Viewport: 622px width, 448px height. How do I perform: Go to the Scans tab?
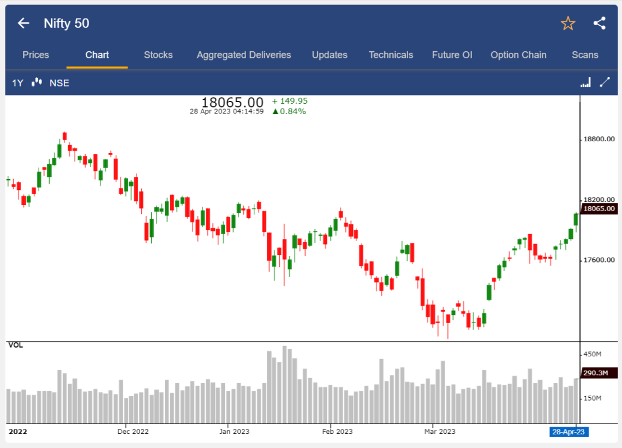point(585,55)
